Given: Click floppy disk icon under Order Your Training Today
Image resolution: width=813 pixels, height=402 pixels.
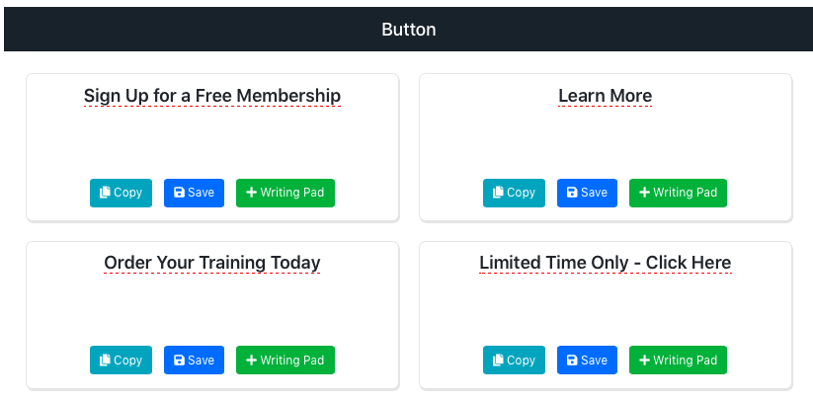Looking at the screenshot, I should (x=180, y=360).
